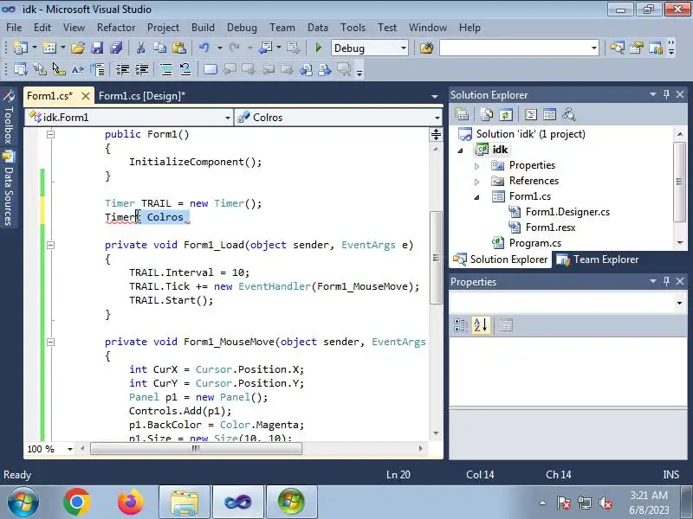Switch Properties panel to Alphabetical view
Screen dimensions: 693x519
coord(481,325)
